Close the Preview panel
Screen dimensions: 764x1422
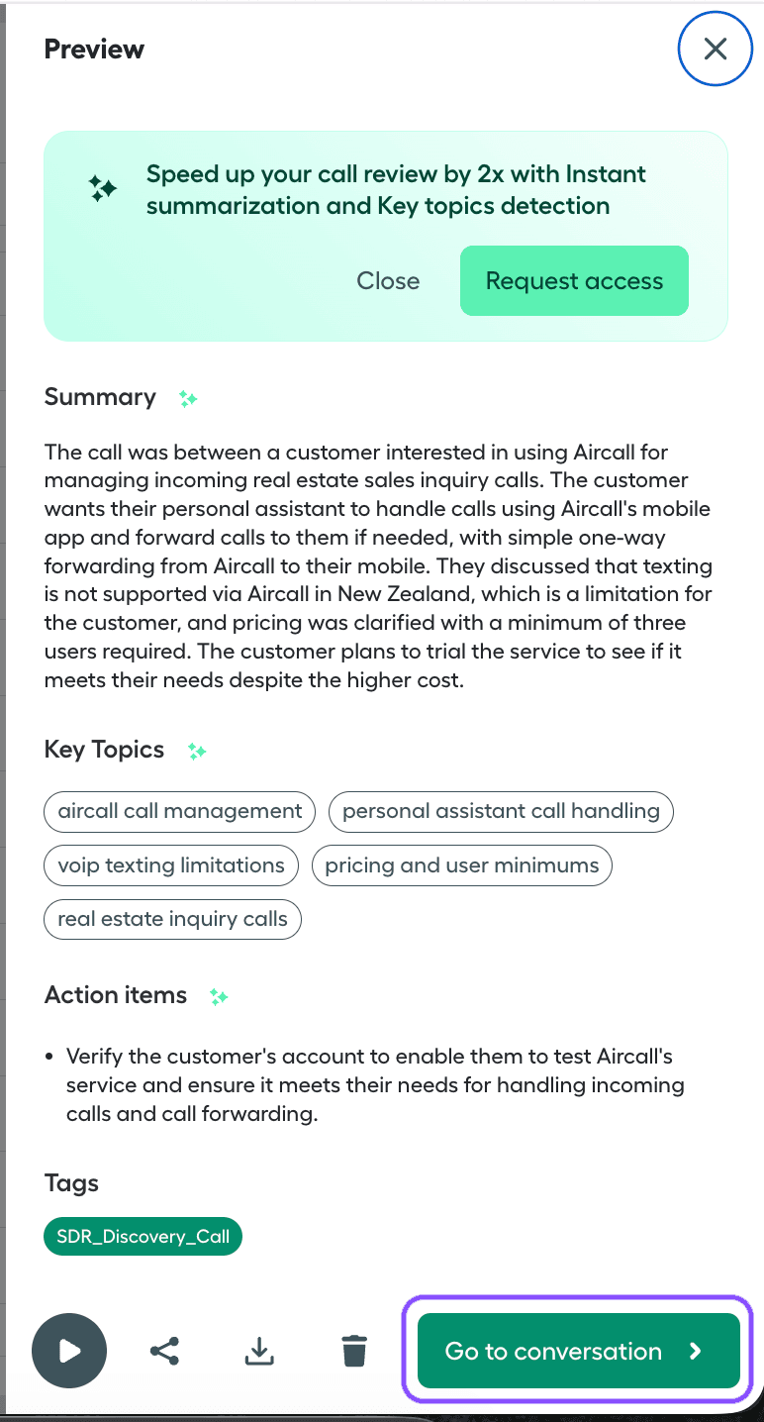coord(716,49)
